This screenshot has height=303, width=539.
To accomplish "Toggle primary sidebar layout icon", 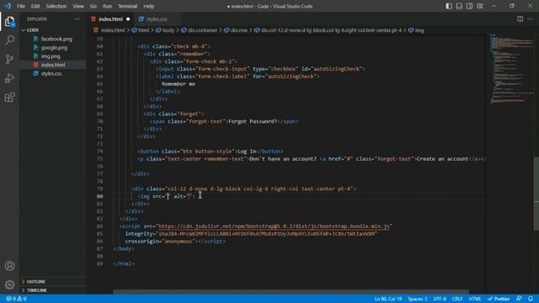I will coord(449,6).
